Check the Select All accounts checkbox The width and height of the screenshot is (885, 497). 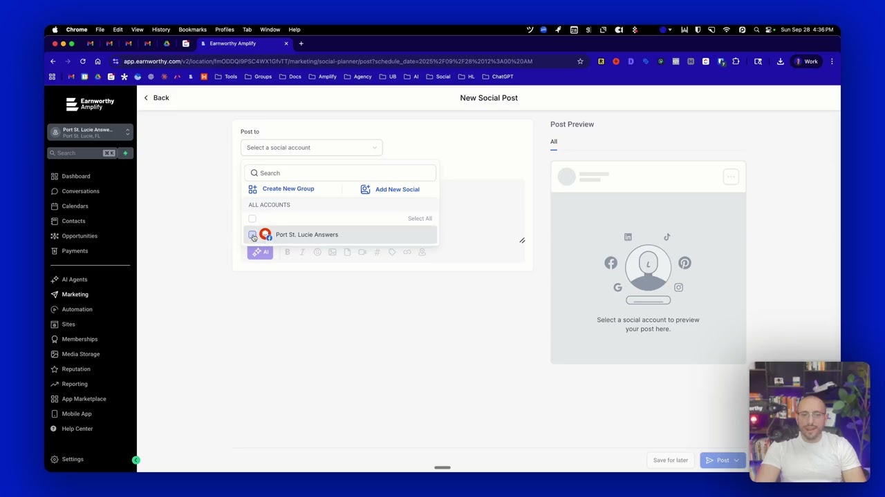252,219
